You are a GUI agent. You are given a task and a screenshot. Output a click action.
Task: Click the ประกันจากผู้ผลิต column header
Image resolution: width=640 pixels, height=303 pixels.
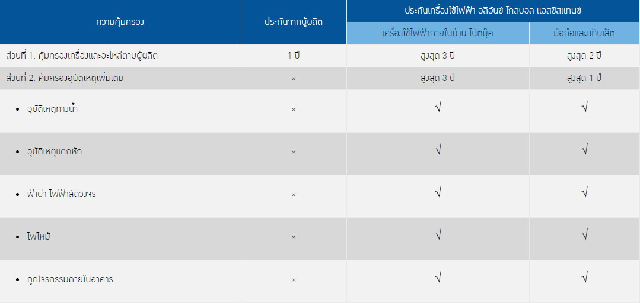tap(294, 22)
